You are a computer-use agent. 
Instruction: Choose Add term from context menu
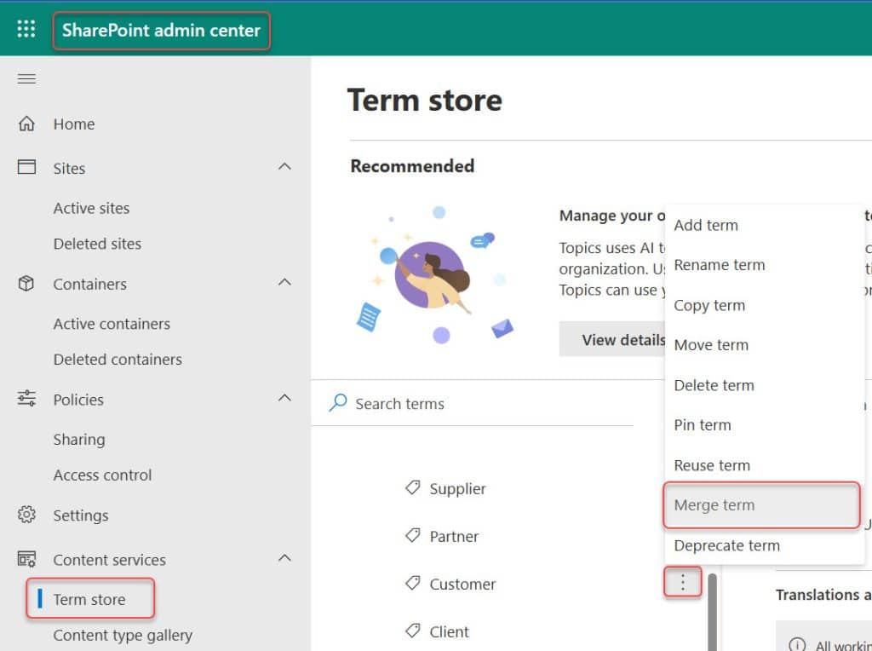click(x=764, y=225)
